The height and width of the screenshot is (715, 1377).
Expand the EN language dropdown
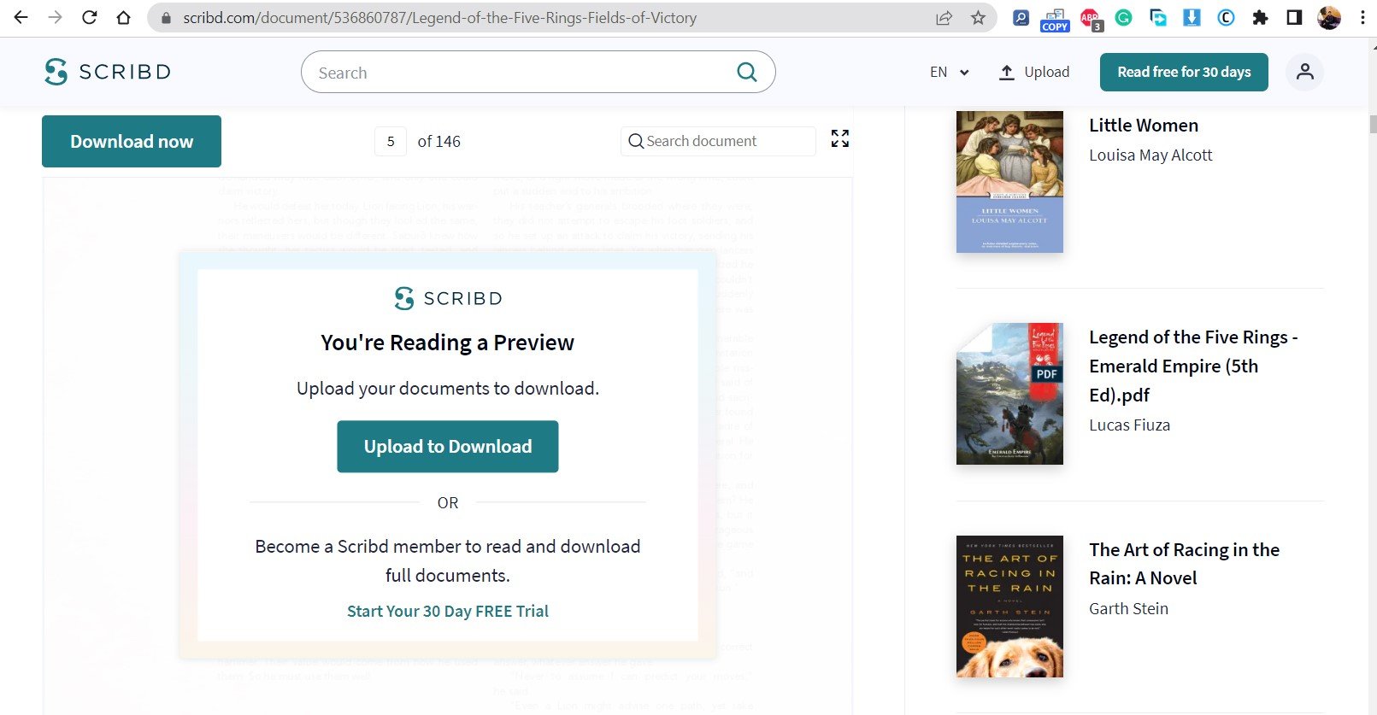click(949, 73)
